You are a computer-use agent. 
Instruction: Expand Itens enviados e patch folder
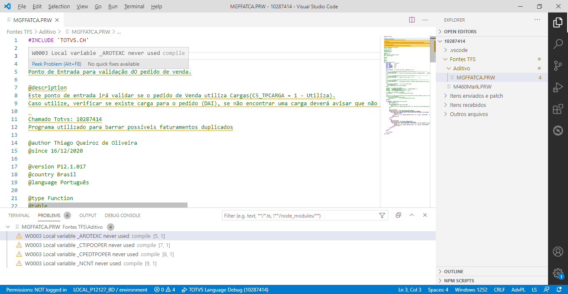click(x=492, y=96)
